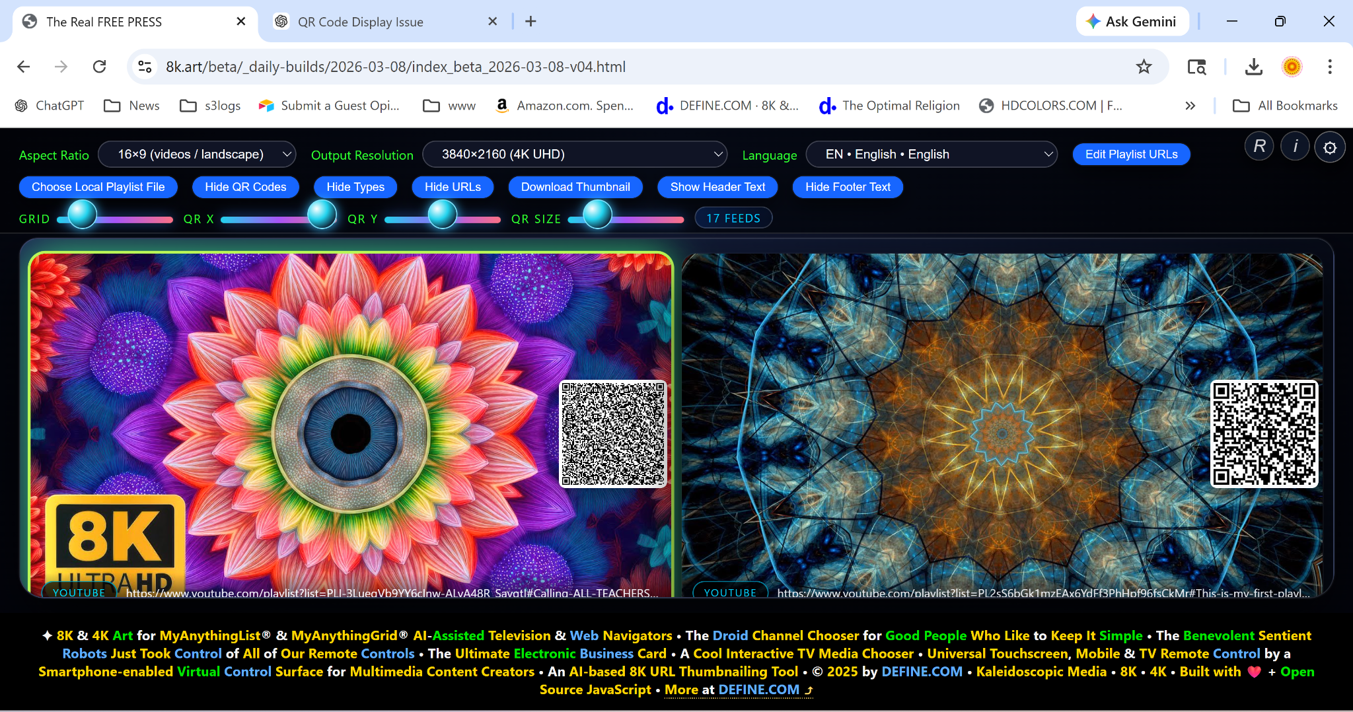This screenshot has width=1353, height=712.
Task: Toggle Hide Types
Action: [x=355, y=187]
